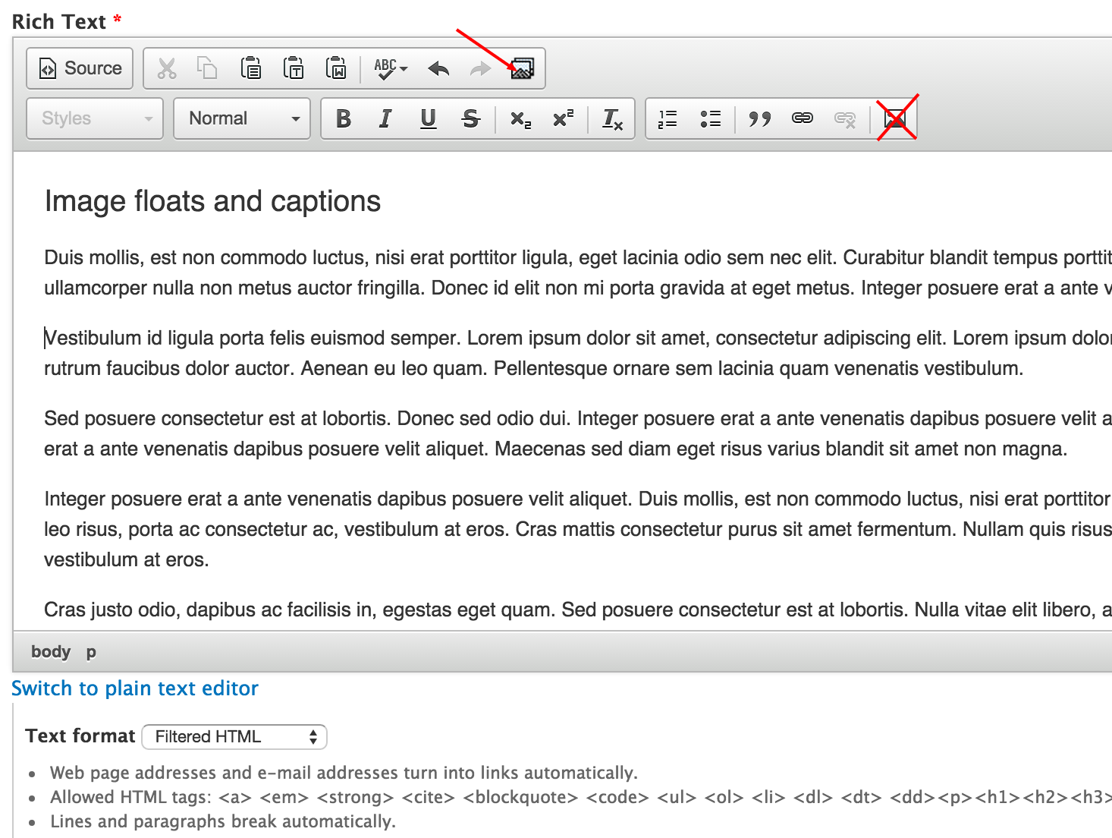Toggle Underline formatting
Screen dimensions: 1112x838
pos(428,118)
